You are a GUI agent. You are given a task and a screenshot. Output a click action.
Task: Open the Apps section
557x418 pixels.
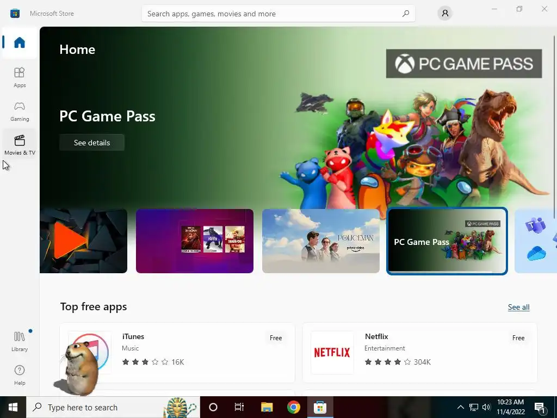(20, 77)
